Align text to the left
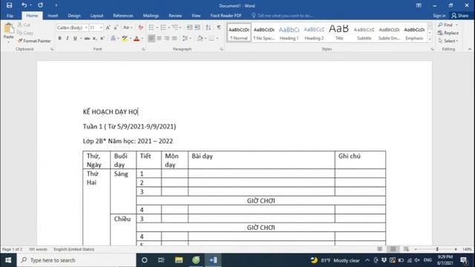This screenshot has width=475, height=267. pyautogui.click(x=151, y=39)
